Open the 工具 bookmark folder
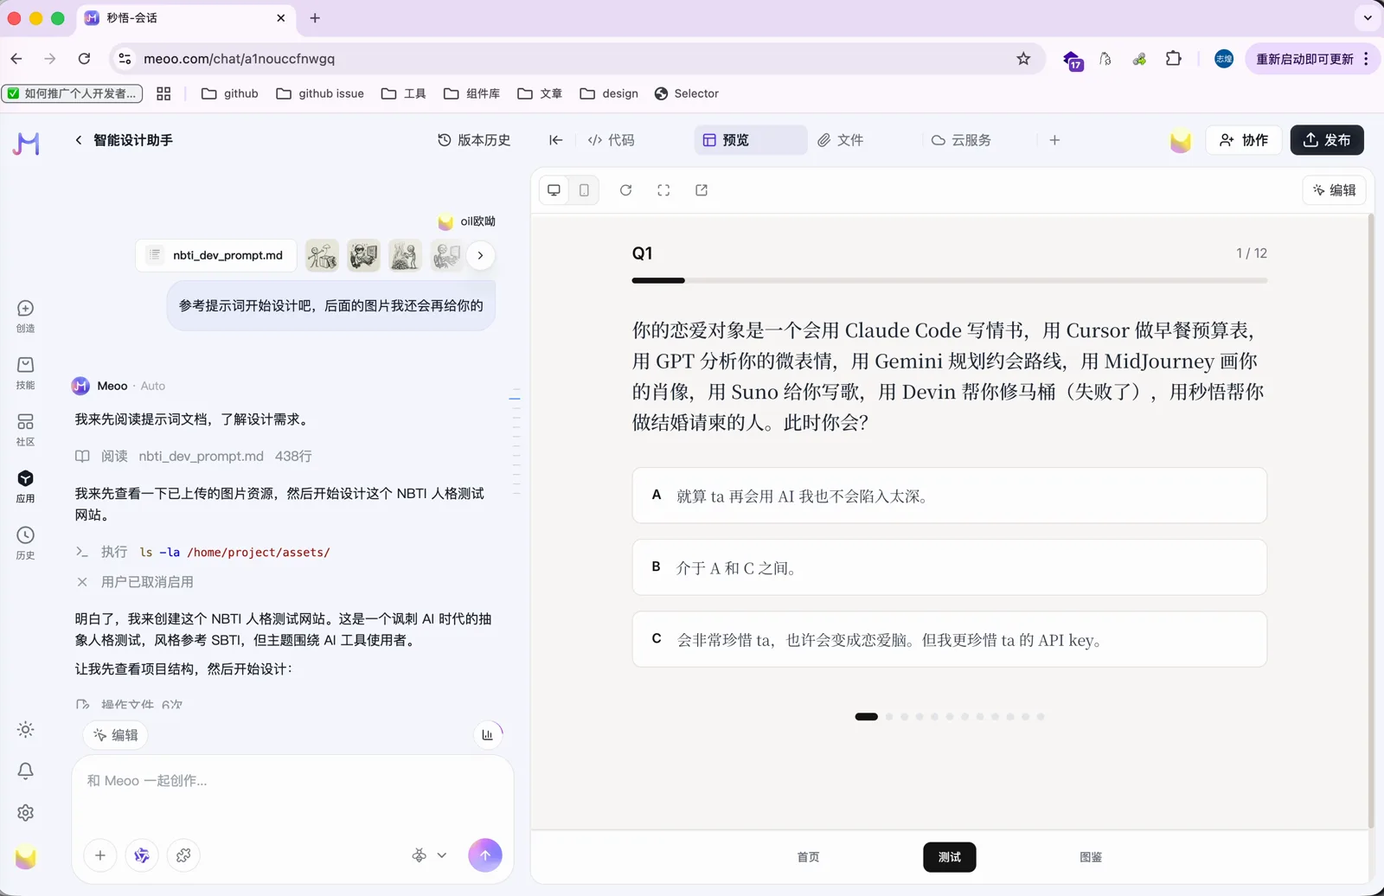Image resolution: width=1384 pixels, height=896 pixels. [404, 93]
